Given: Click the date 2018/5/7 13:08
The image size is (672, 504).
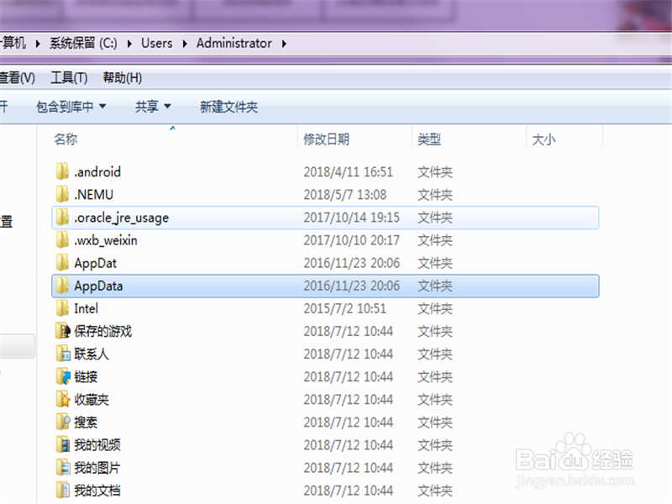Looking at the screenshot, I should (345, 195).
